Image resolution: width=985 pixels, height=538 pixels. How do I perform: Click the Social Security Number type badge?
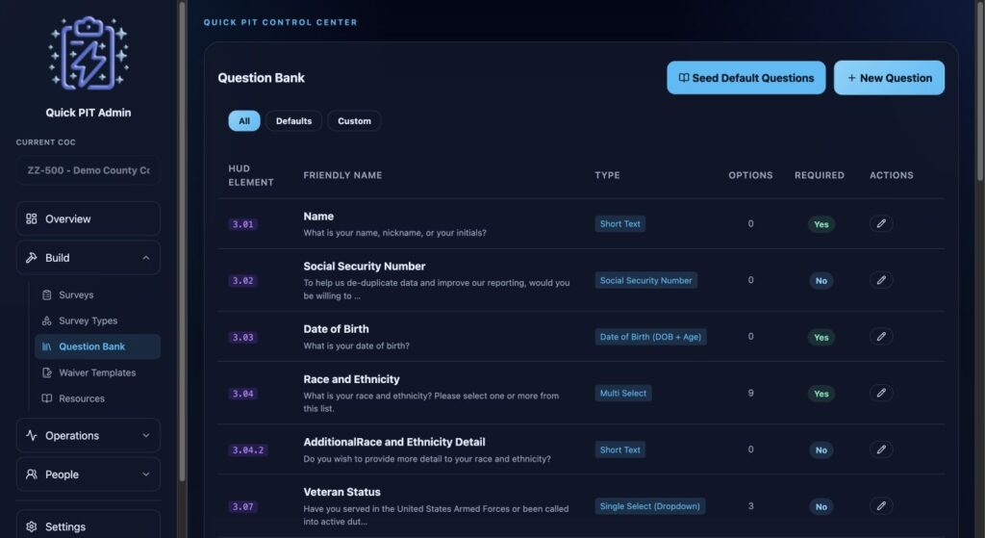[x=645, y=280]
